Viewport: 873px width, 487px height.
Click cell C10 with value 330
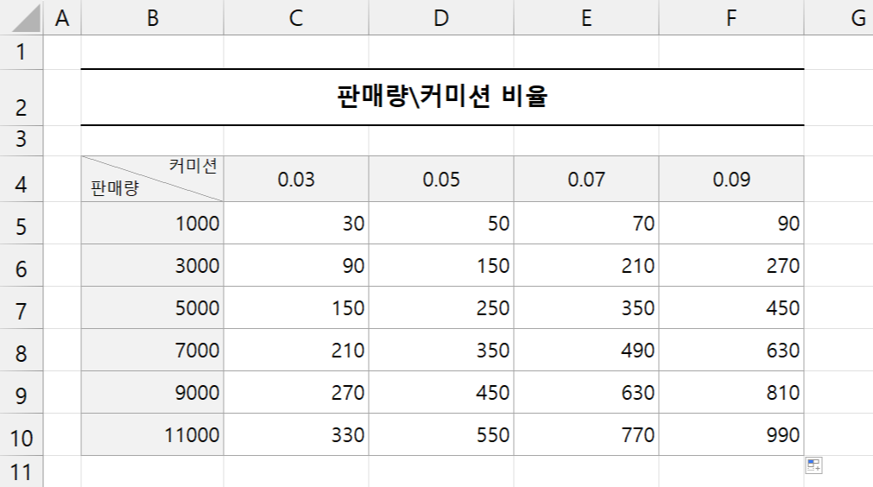click(296, 434)
